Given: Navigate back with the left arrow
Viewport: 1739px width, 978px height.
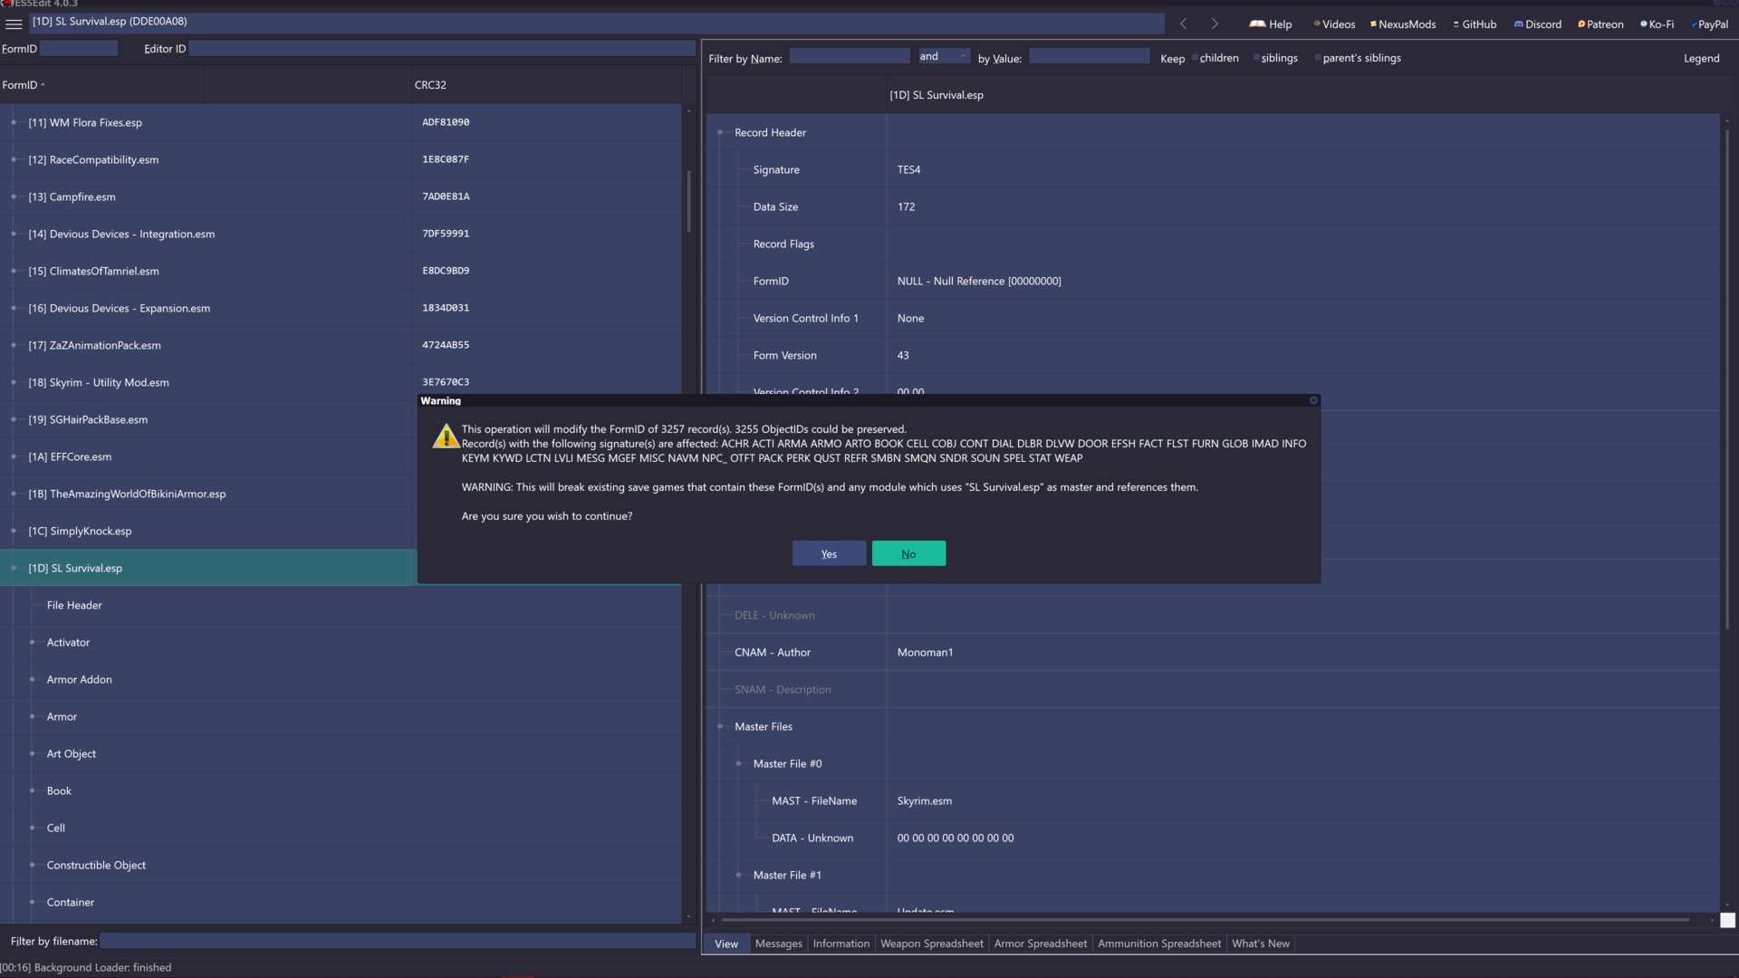Looking at the screenshot, I should [x=1183, y=24].
